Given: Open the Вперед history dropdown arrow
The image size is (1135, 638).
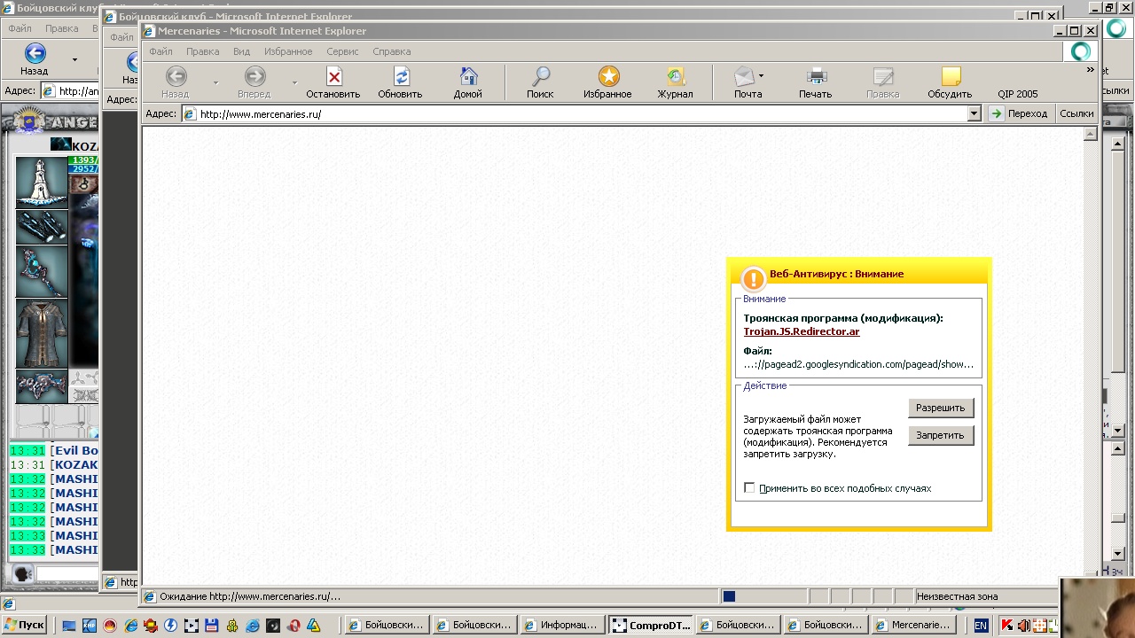Looking at the screenshot, I should [294, 82].
